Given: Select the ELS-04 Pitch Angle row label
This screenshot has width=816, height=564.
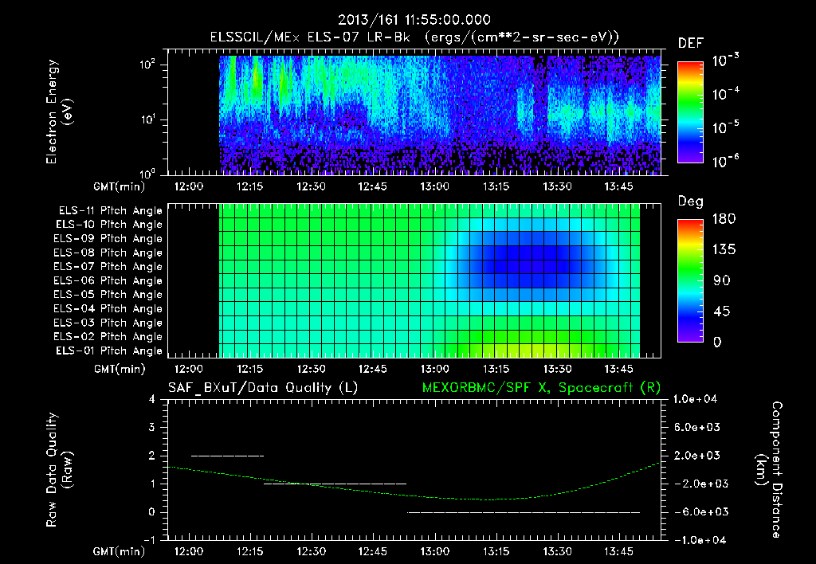Looking at the screenshot, I should pos(108,308).
